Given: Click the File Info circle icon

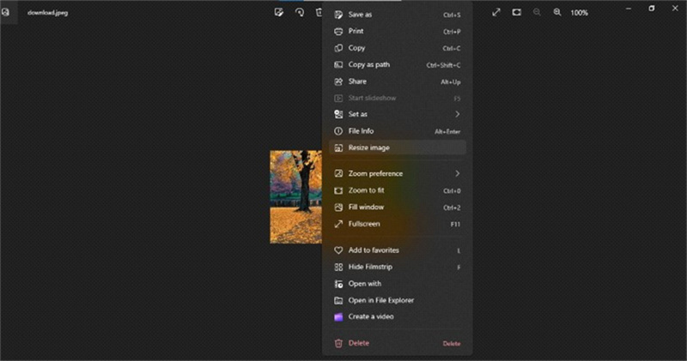Looking at the screenshot, I should click(338, 131).
